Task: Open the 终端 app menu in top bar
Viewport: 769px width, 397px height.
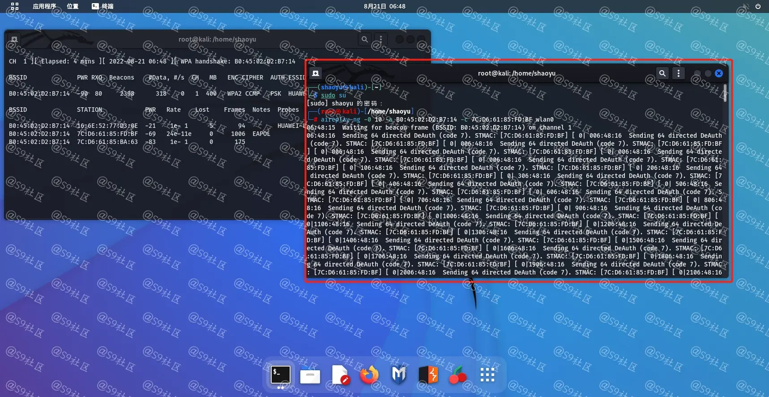Action: click(103, 6)
